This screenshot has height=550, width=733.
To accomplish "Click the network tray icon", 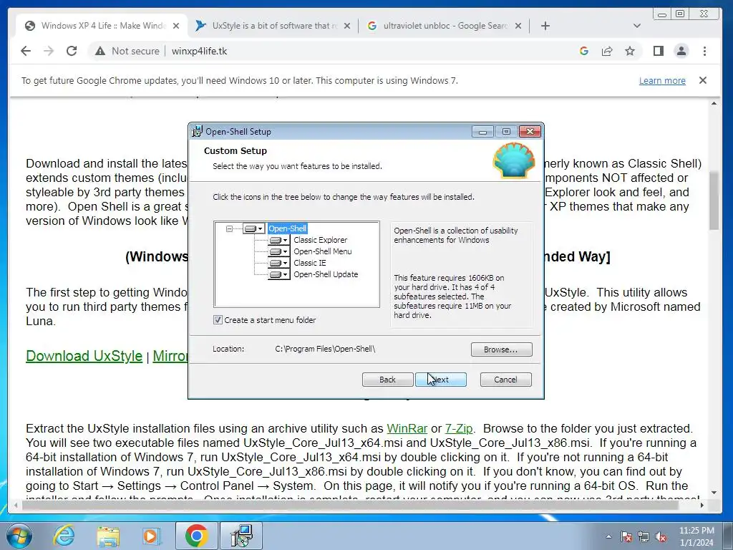I will [x=644, y=537].
